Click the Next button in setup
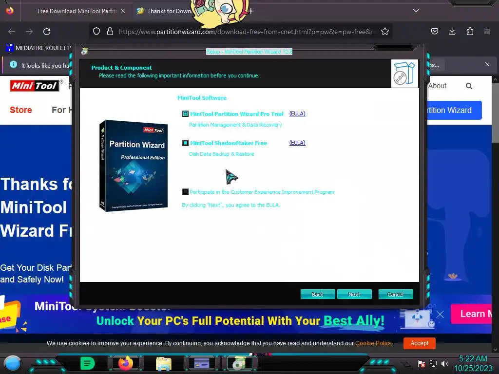Screen dimensions: 499x374 (x=354, y=294)
